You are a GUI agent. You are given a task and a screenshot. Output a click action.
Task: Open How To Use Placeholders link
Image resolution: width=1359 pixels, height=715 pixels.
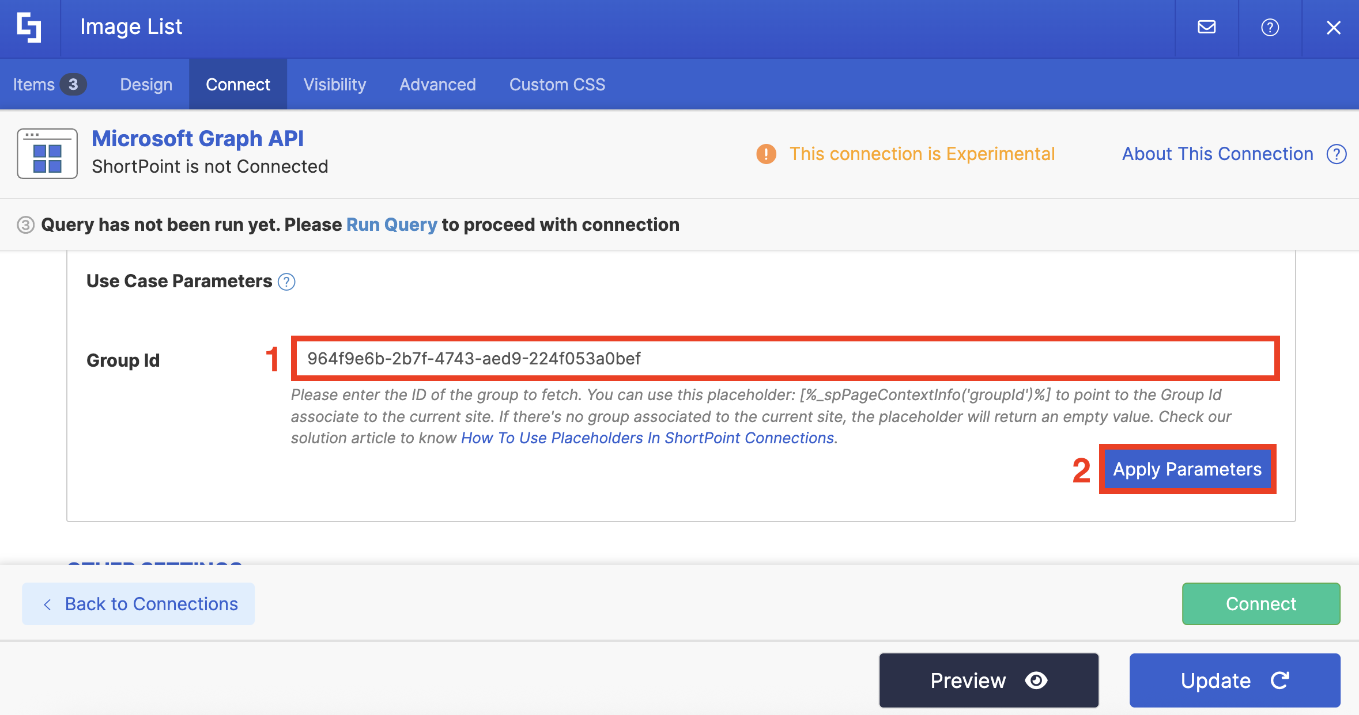647,438
